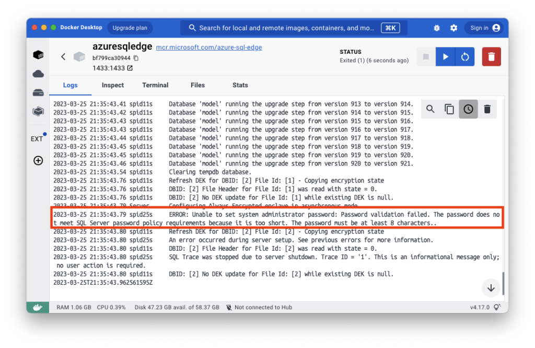Open Docker Desktop settings gear
Screen dimensions: 535x348
coord(453,28)
